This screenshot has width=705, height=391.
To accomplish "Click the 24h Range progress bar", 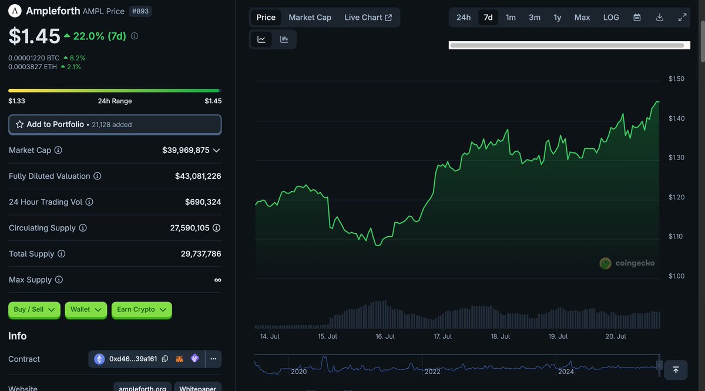I will pos(114,91).
